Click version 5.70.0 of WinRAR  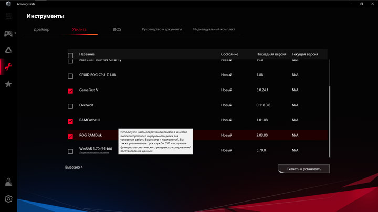[261, 150]
